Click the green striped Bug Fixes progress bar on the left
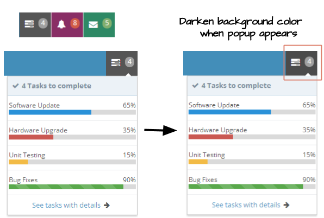The width and height of the screenshot is (324, 218). pos(66,187)
